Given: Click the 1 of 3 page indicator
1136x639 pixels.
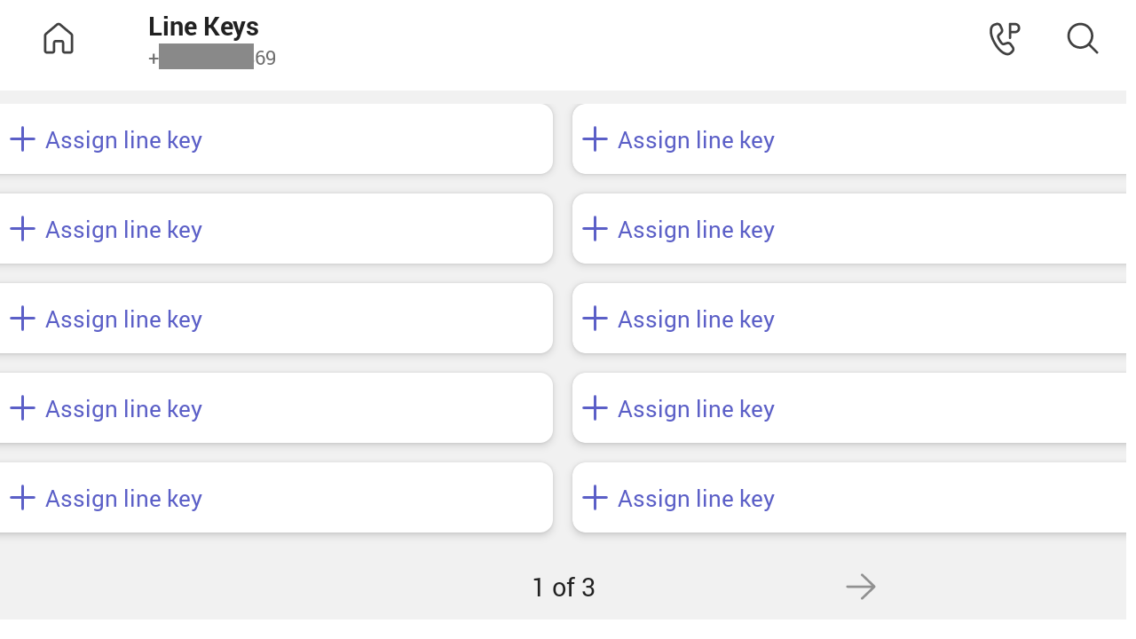Looking at the screenshot, I should (564, 588).
